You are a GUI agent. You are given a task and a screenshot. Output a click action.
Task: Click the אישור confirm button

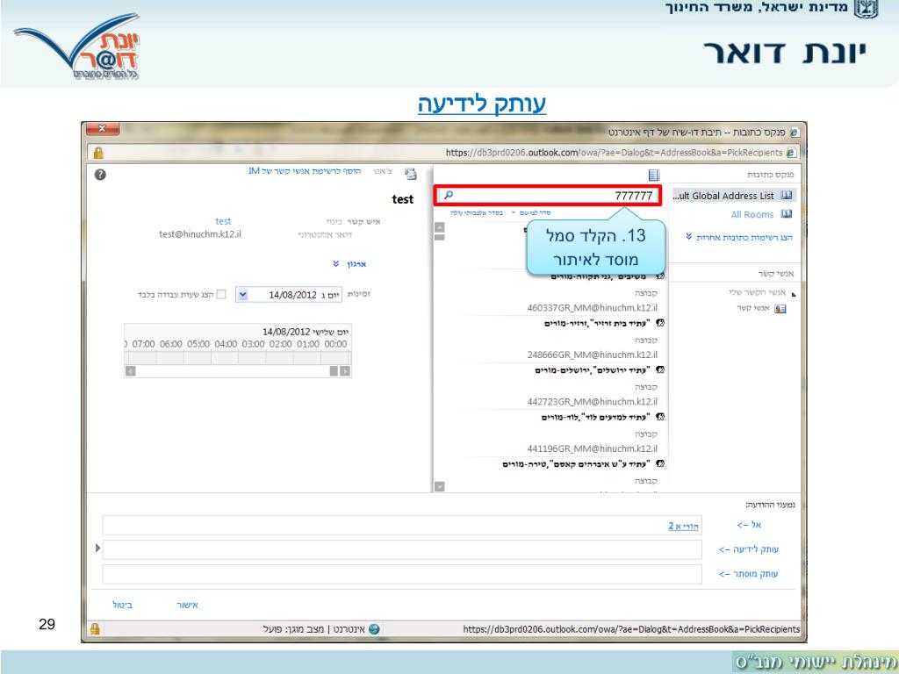(188, 605)
